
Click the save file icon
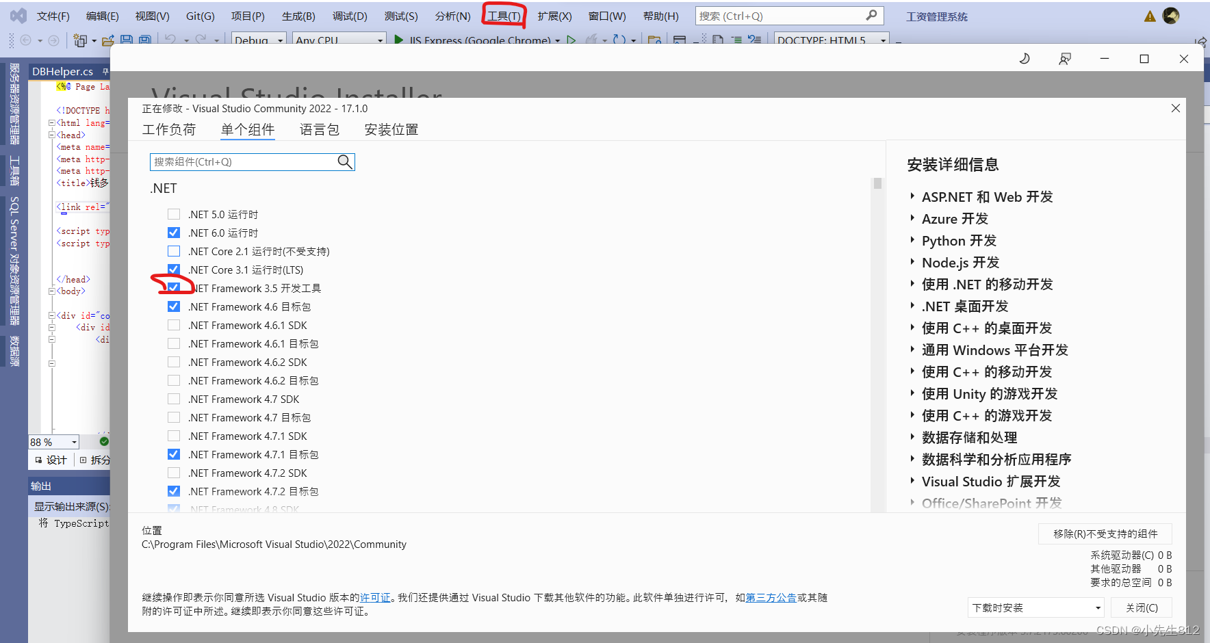pyautogui.click(x=127, y=40)
